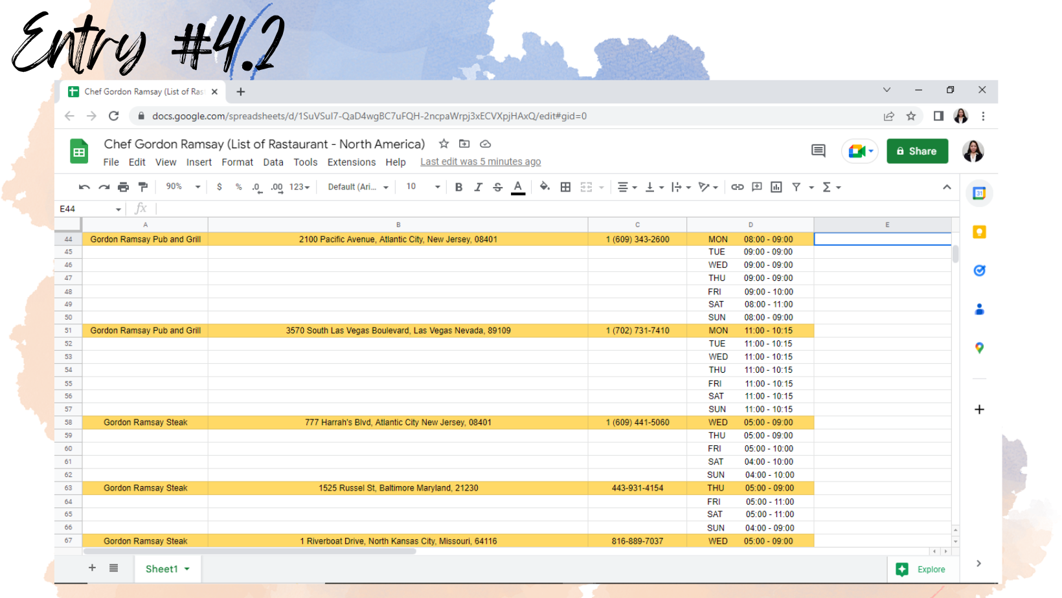1062x598 pixels.
Task: Hide the menus with the toolbar caret
Action: pyautogui.click(x=947, y=187)
